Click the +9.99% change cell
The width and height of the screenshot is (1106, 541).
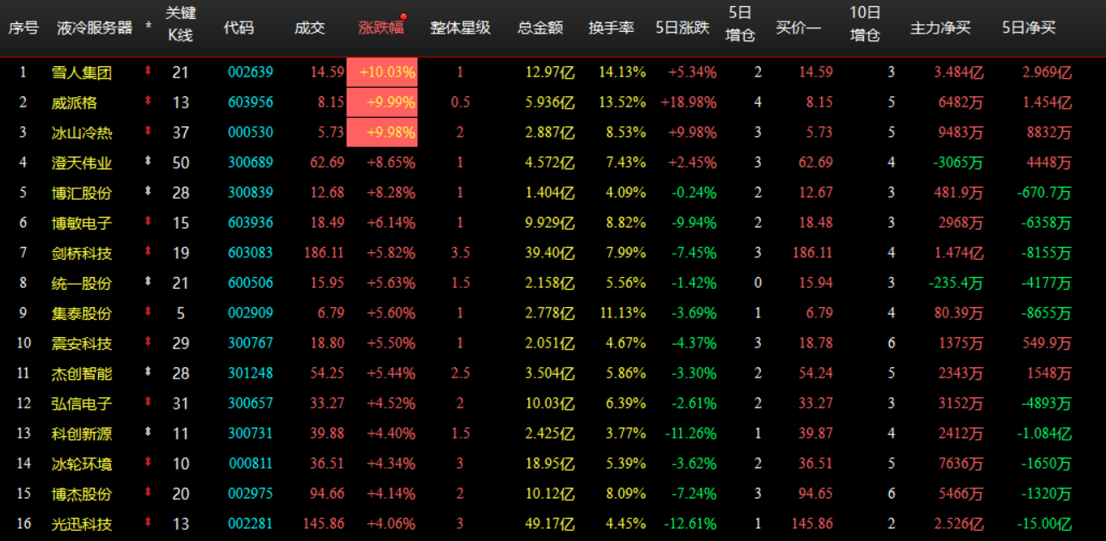coord(382,102)
